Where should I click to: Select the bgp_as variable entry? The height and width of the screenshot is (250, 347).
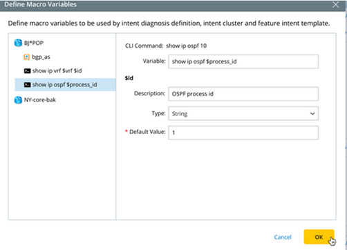click(41, 57)
